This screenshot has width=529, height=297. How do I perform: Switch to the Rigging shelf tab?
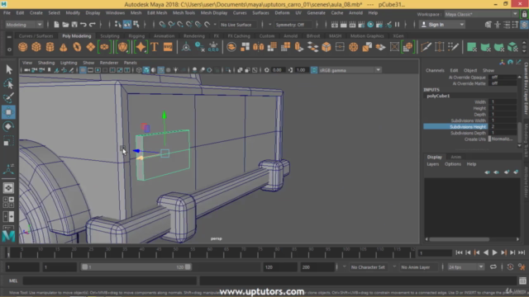pos(136,35)
